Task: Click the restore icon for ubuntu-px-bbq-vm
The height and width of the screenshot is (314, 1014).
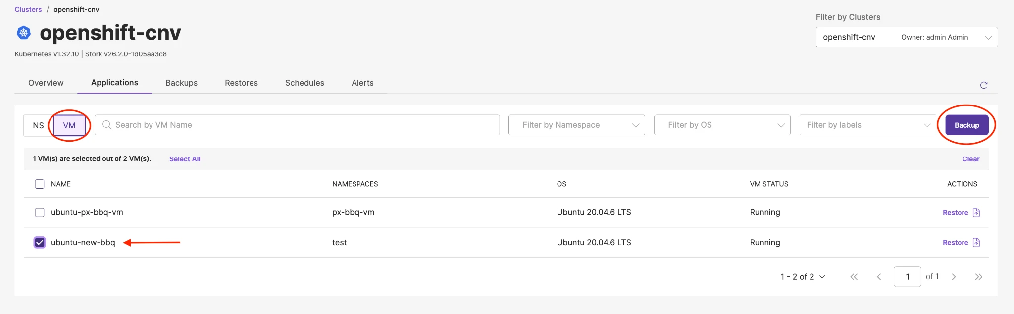Action: pos(976,212)
